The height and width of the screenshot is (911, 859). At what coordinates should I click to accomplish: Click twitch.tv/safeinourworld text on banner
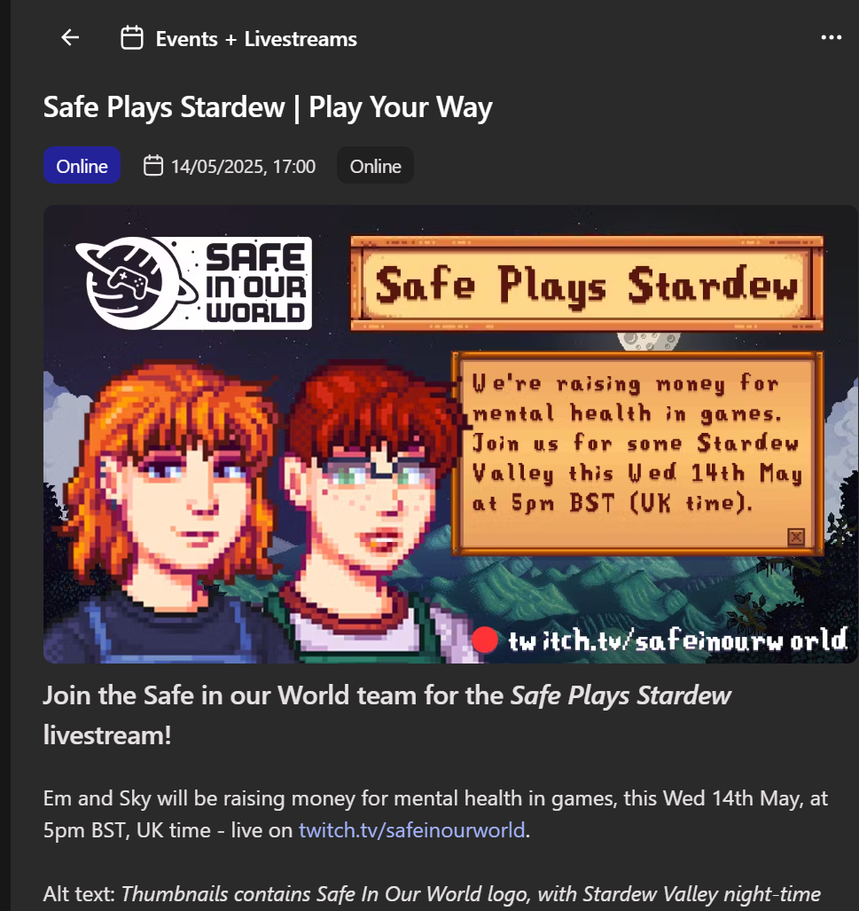677,640
